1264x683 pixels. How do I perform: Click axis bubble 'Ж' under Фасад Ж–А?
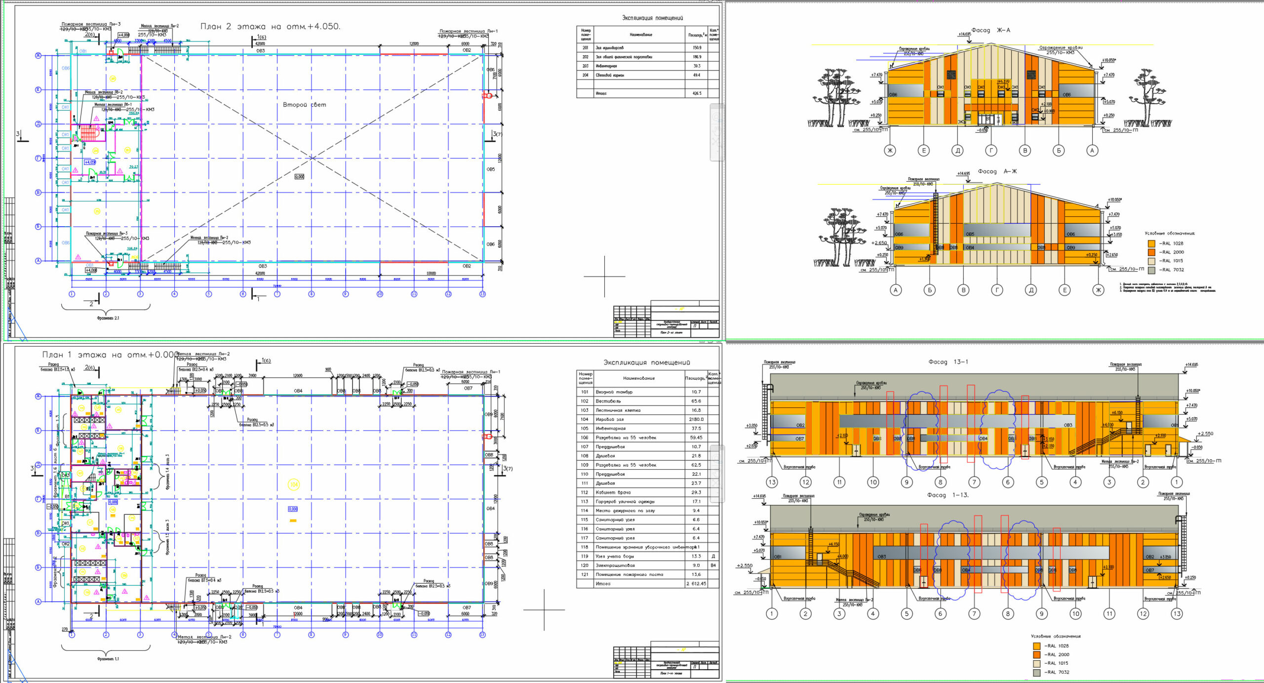890,151
